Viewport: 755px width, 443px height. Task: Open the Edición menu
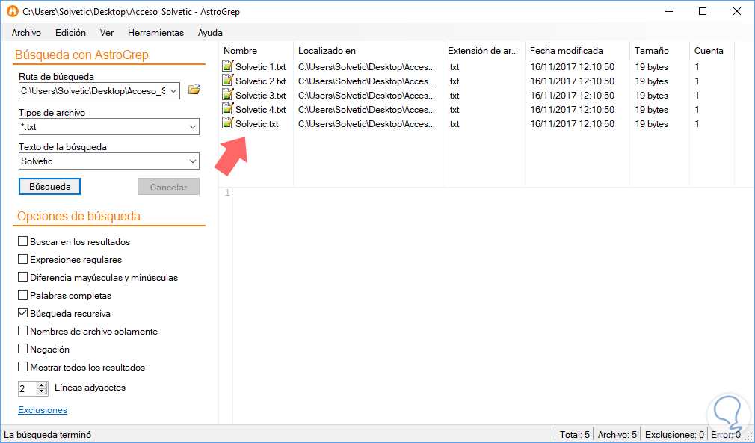coord(70,33)
